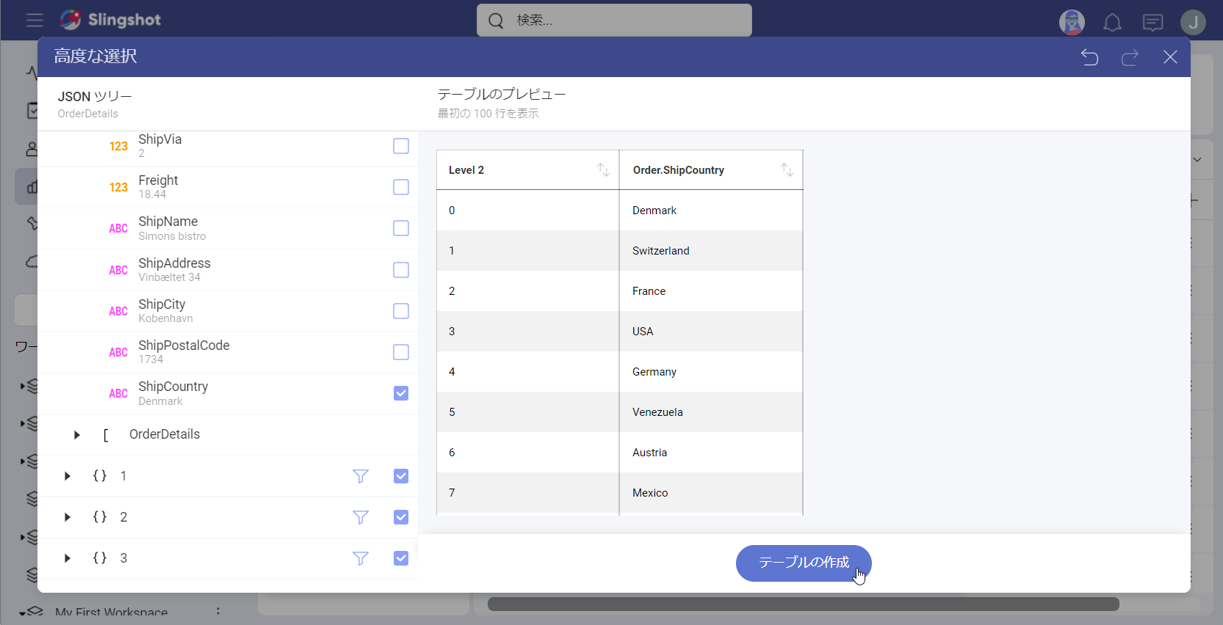Click the OrderDetails label under JSON ツリー

click(x=88, y=114)
